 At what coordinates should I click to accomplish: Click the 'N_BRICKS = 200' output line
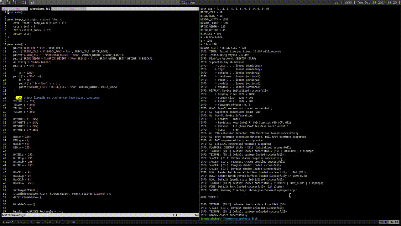[211, 34]
